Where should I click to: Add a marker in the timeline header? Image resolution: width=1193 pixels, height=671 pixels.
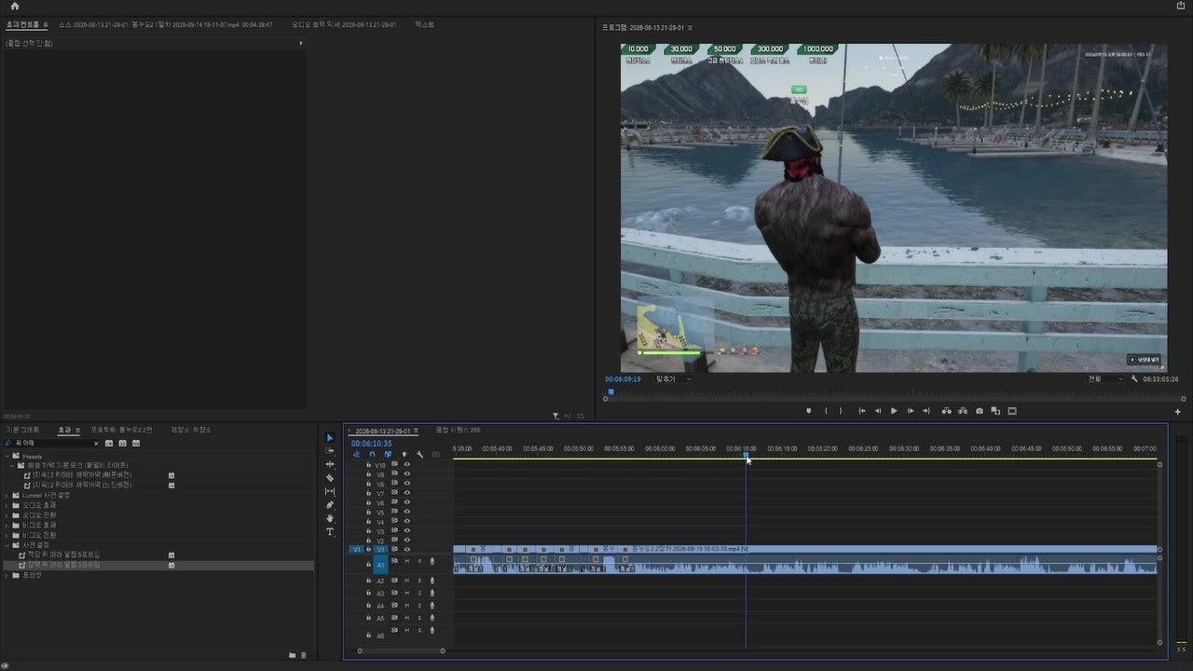coord(404,455)
